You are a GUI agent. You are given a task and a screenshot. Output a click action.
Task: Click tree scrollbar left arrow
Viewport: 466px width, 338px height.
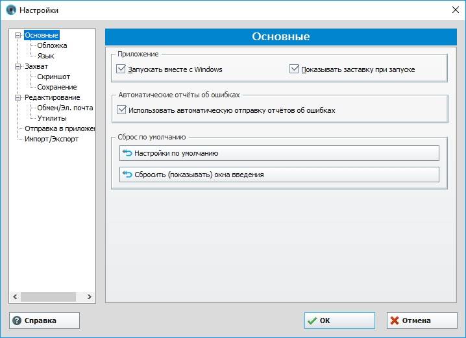pos(15,296)
